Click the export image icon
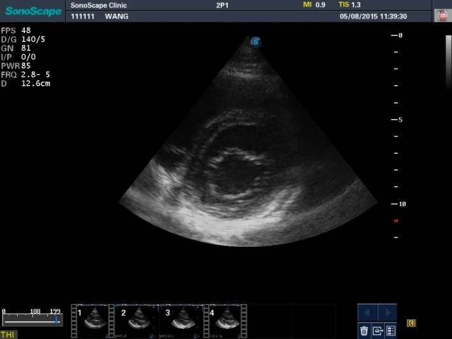 pyautogui.click(x=378, y=330)
